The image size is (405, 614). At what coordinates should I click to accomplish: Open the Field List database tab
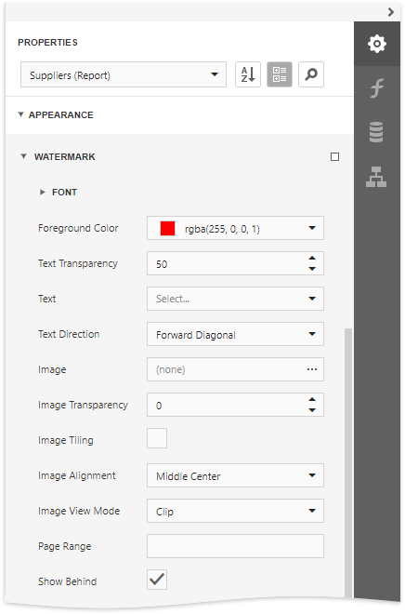[x=376, y=132]
